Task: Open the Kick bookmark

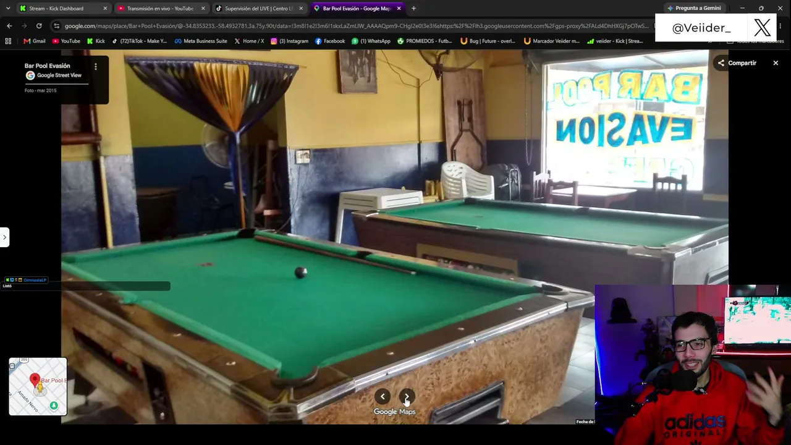Action: (96, 41)
